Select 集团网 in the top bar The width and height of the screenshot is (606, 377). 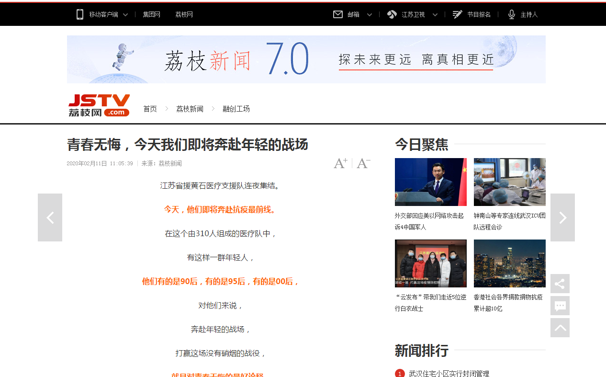151,14
